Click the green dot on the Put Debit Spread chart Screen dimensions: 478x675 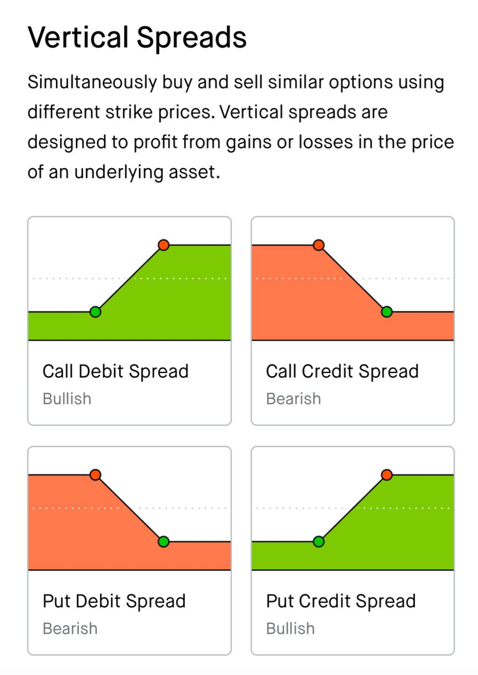tap(164, 541)
